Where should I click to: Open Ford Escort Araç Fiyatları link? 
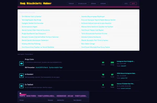(x=38, y=47)
